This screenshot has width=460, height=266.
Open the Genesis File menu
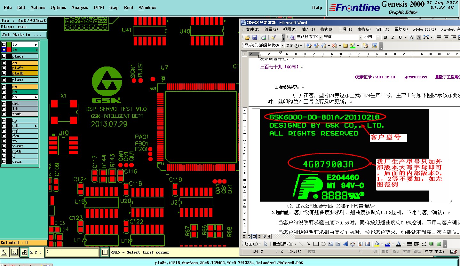[x=7, y=7]
